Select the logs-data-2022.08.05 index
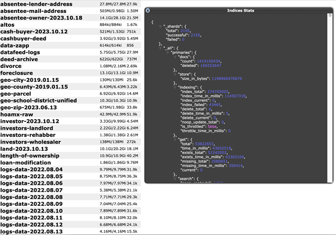This screenshot has width=336, height=235. (x=71, y=176)
